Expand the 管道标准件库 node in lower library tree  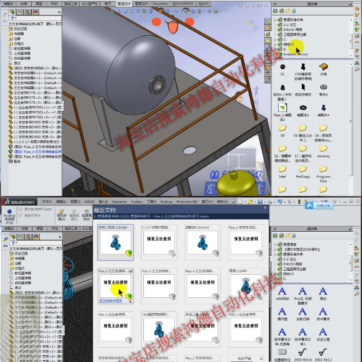[275, 254]
